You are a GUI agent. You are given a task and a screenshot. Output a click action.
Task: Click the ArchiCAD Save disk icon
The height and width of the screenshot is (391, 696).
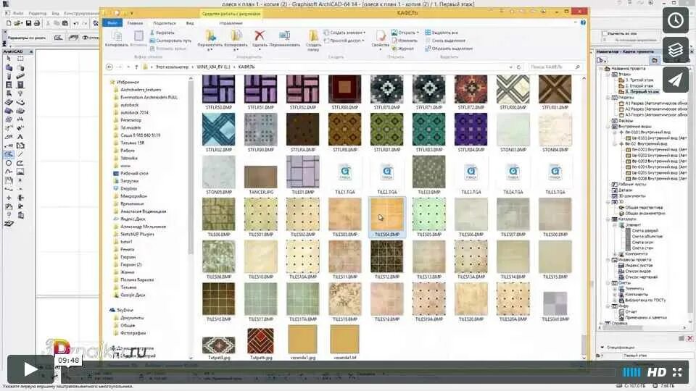28,23
